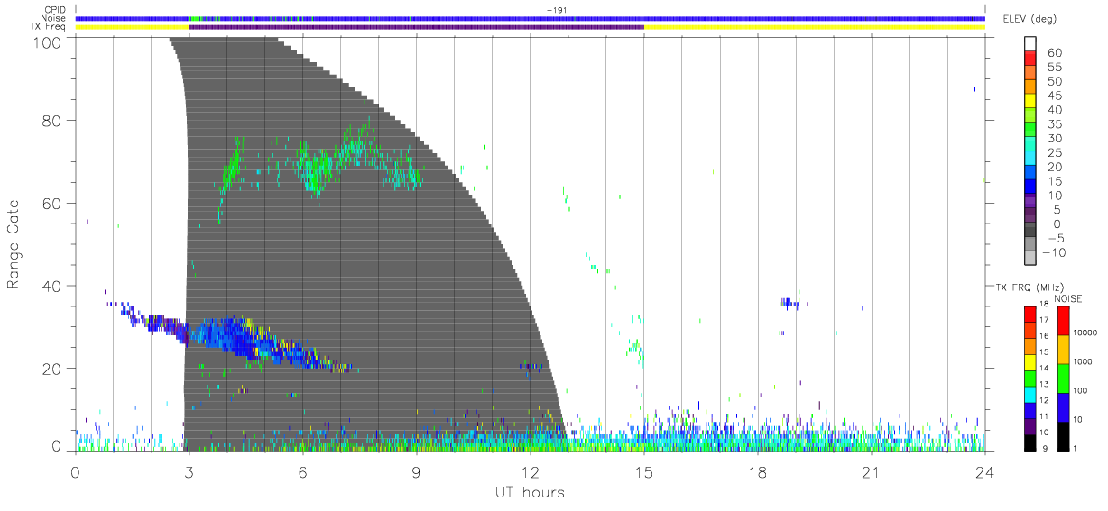Pick the dark gray ELEV segment between -5 and 0
The image size is (1108, 511).
point(1031,231)
